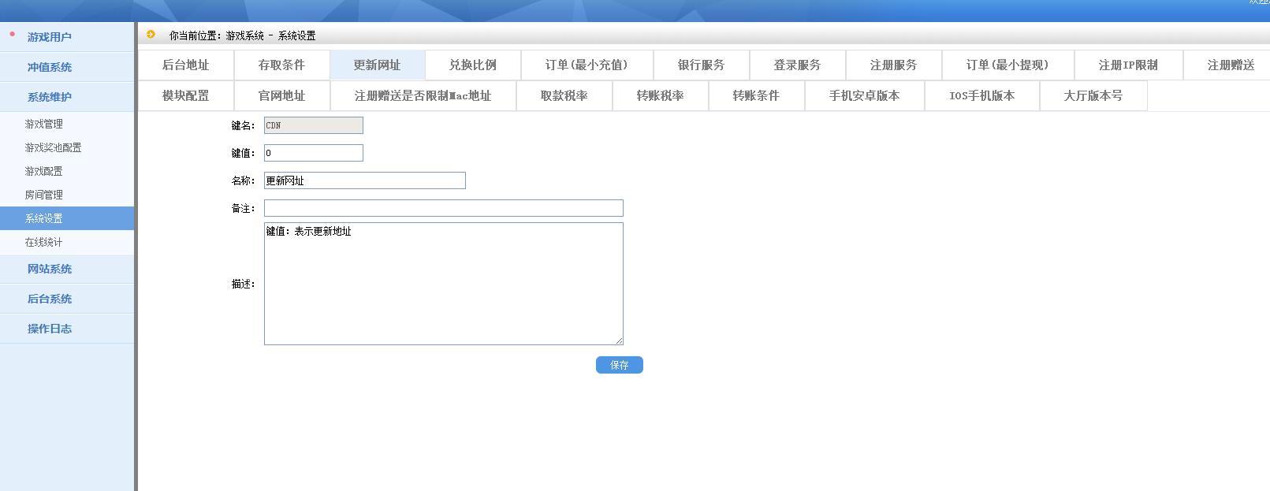Open the 网站系统 sidebar section
Image resolution: width=1270 pixels, height=491 pixels.
[50, 269]
